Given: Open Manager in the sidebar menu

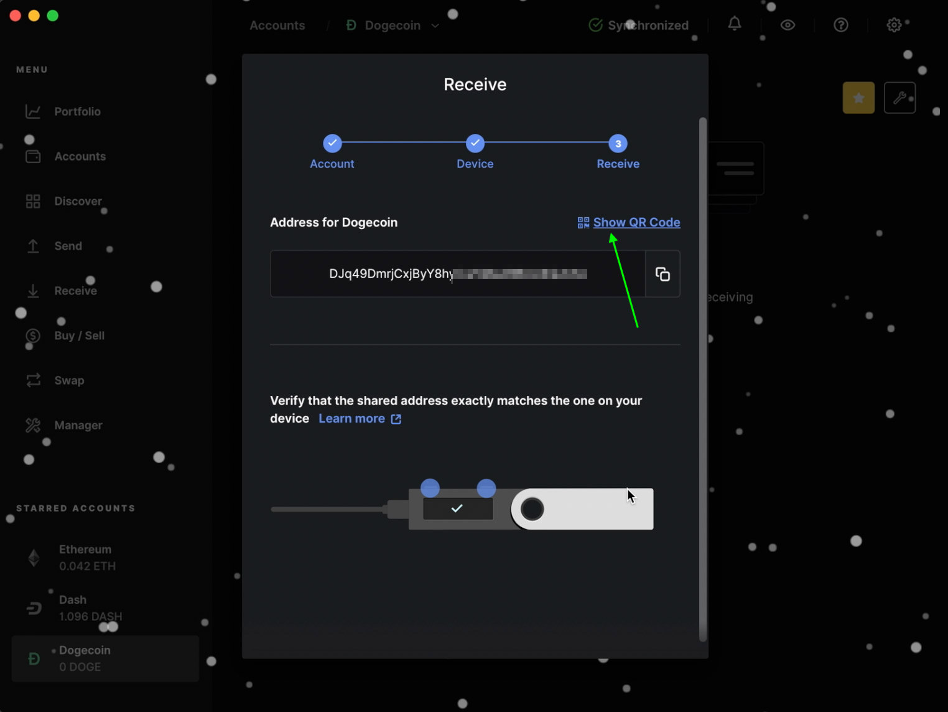Looking at the screenshot, I should tap(78, 426).
